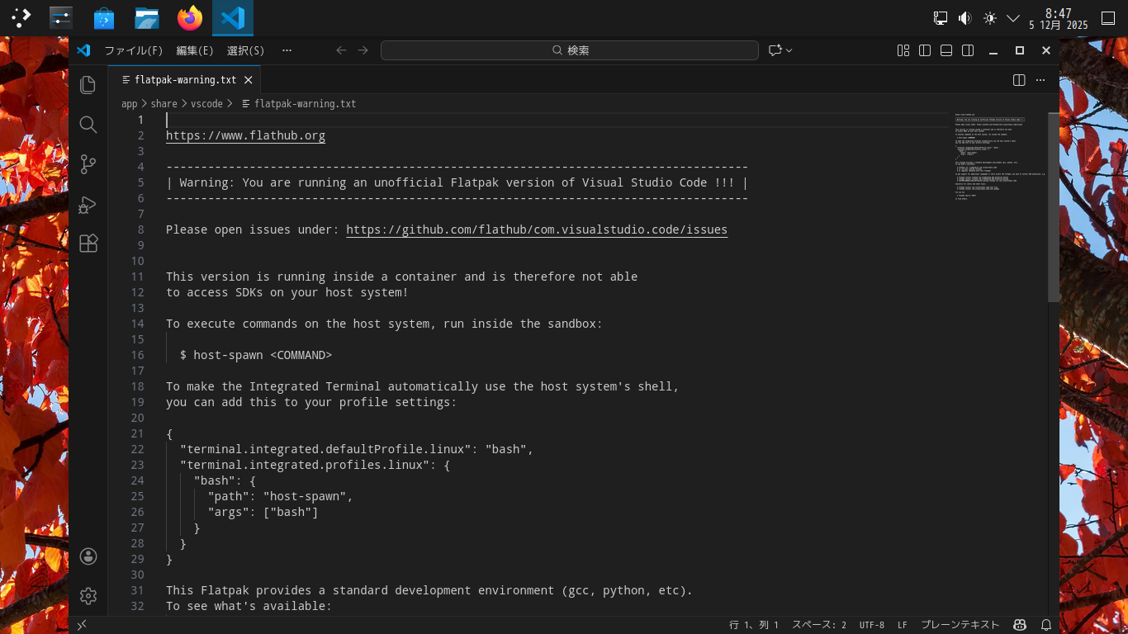Click LF end-of-line setting
This screenshot has height=634, width=1128.
903,625
